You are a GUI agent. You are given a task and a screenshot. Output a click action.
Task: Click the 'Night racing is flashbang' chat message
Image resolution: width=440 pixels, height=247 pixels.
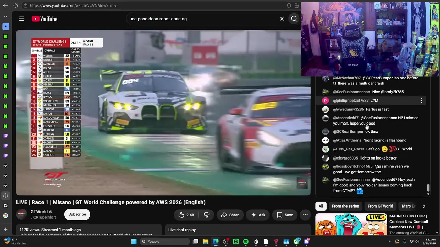pyautogui.click(x=385, y=140)
